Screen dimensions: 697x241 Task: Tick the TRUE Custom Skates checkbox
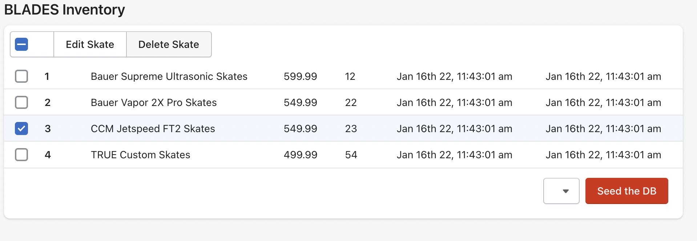(x=21, y=155)
